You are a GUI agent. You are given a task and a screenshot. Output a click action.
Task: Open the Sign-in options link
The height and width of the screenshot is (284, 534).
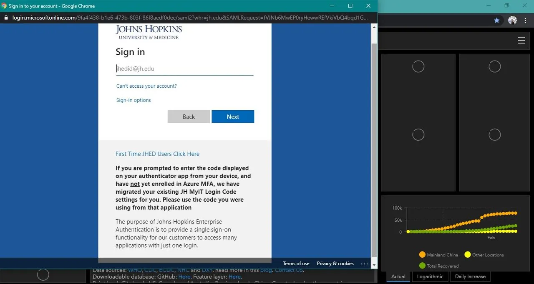pyautogui.click(x=133, y=100)
